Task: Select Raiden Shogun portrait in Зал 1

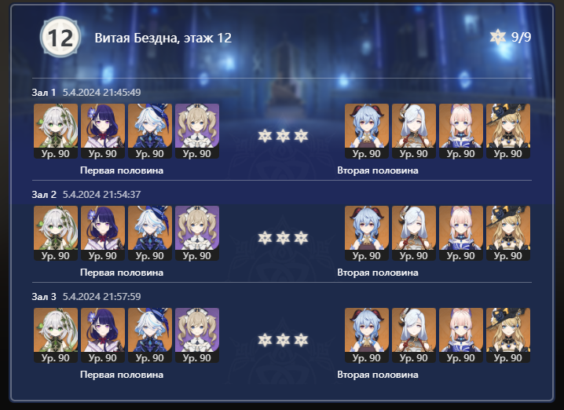Action: pyautogui.click(x=103, y=131)
